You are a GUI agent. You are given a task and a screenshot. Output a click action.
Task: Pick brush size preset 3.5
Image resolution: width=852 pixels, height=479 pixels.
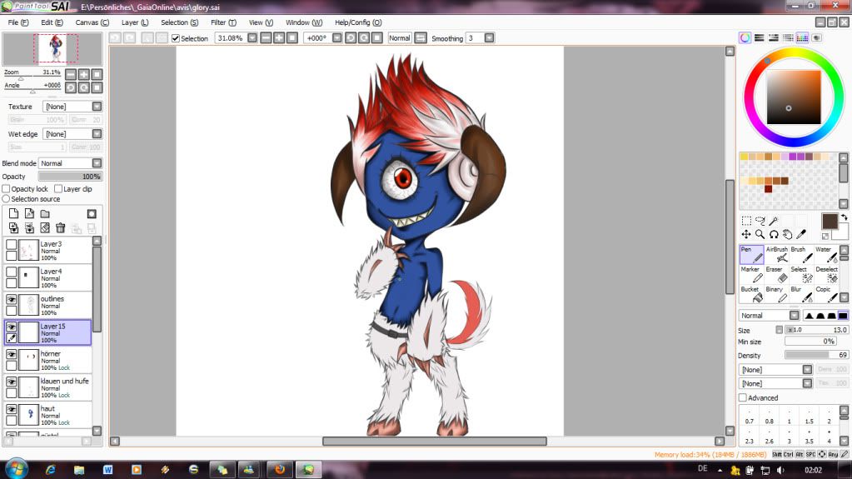[x=809, y=437]
